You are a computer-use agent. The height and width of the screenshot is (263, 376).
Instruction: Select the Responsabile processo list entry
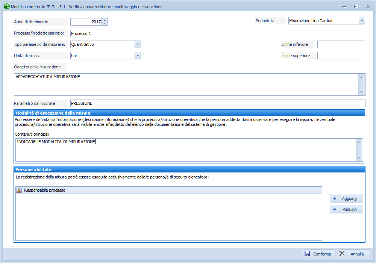point(44,190)
